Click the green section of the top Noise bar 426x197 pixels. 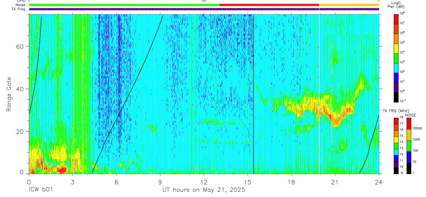[125, 5]
